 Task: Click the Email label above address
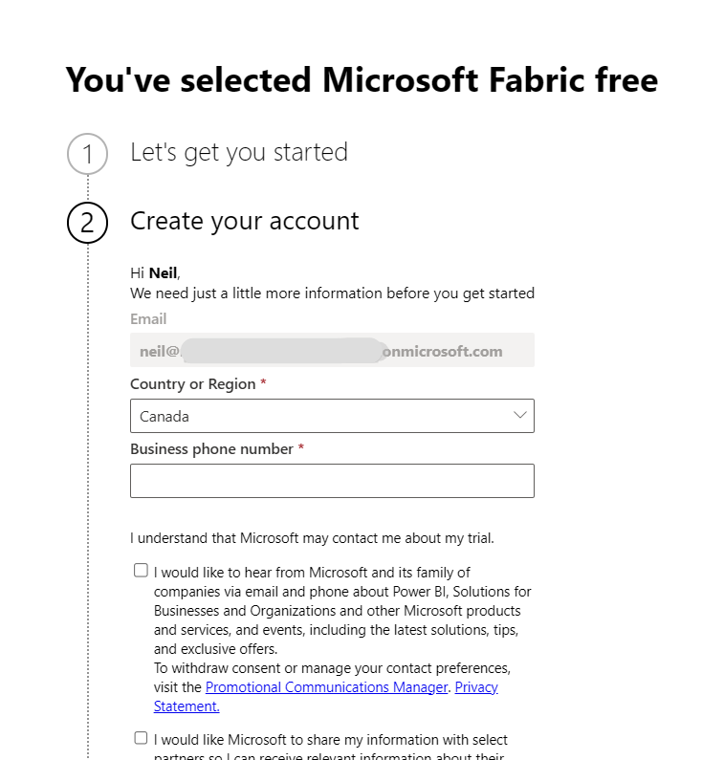click(x=148, y=319)
